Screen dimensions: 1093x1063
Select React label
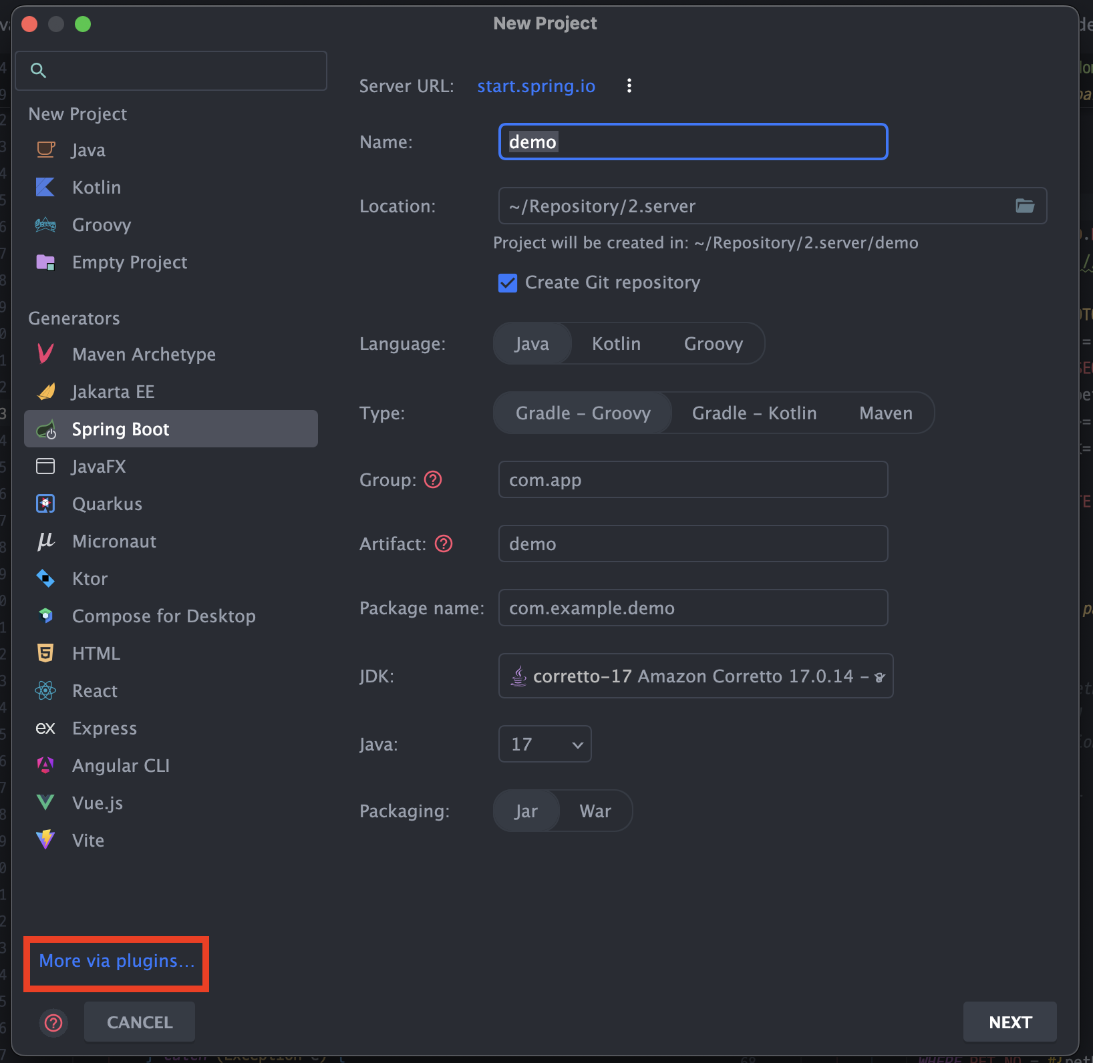[x=95, y=690]
